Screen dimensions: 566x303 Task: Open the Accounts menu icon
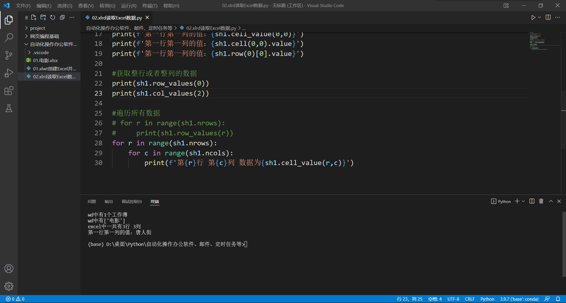click(9, 269)
